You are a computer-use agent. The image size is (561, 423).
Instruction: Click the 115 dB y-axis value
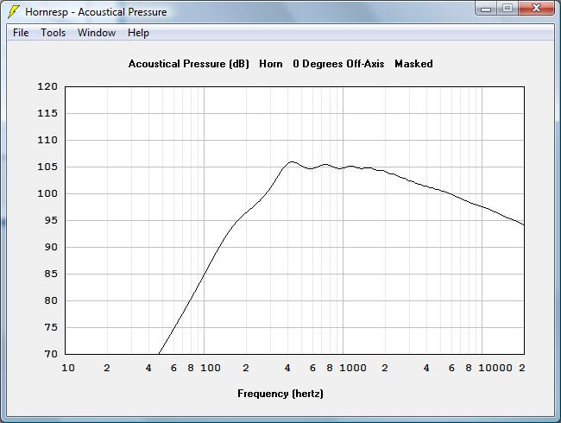47,113
